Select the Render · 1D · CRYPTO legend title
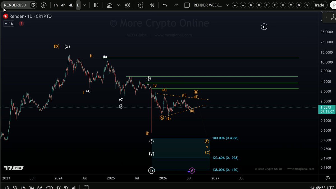 click(x=31, y=16)
